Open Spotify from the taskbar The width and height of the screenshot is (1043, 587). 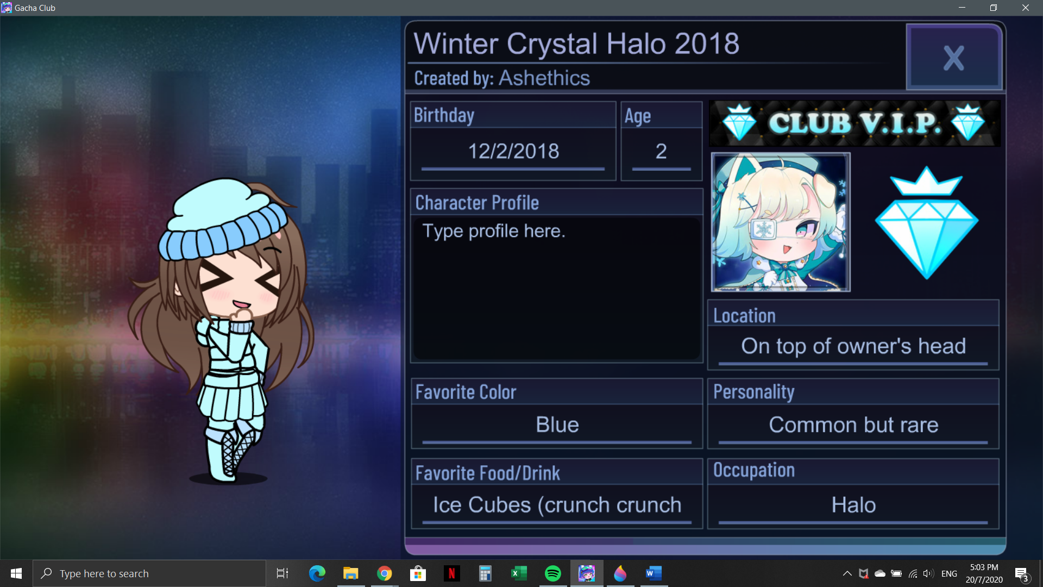[x=552, y=573]
